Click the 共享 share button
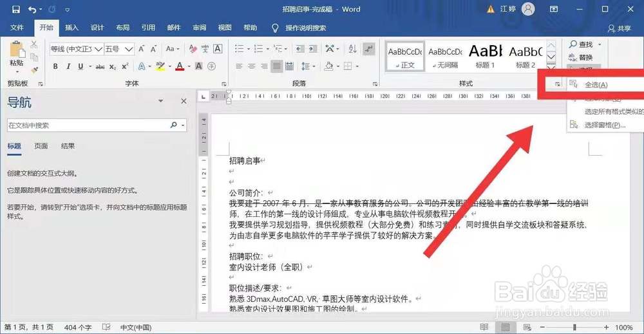Screen dimensions: 644x334 pyautogui.click(x=620, y=28)
